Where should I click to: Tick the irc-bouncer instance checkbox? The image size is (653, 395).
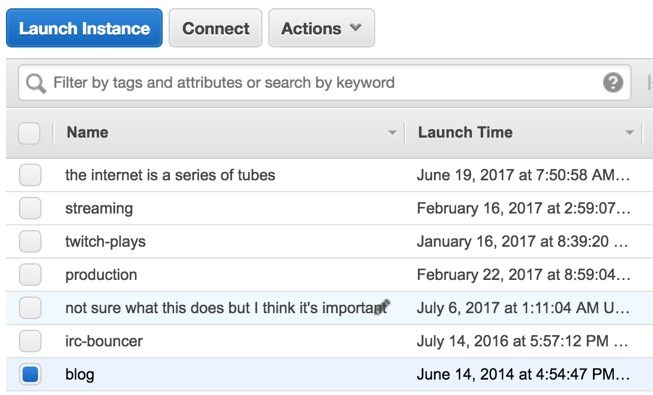tap(30, 342)
